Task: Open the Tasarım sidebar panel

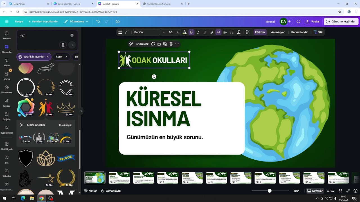Action: pyautogui.click(x=7, y=35)
